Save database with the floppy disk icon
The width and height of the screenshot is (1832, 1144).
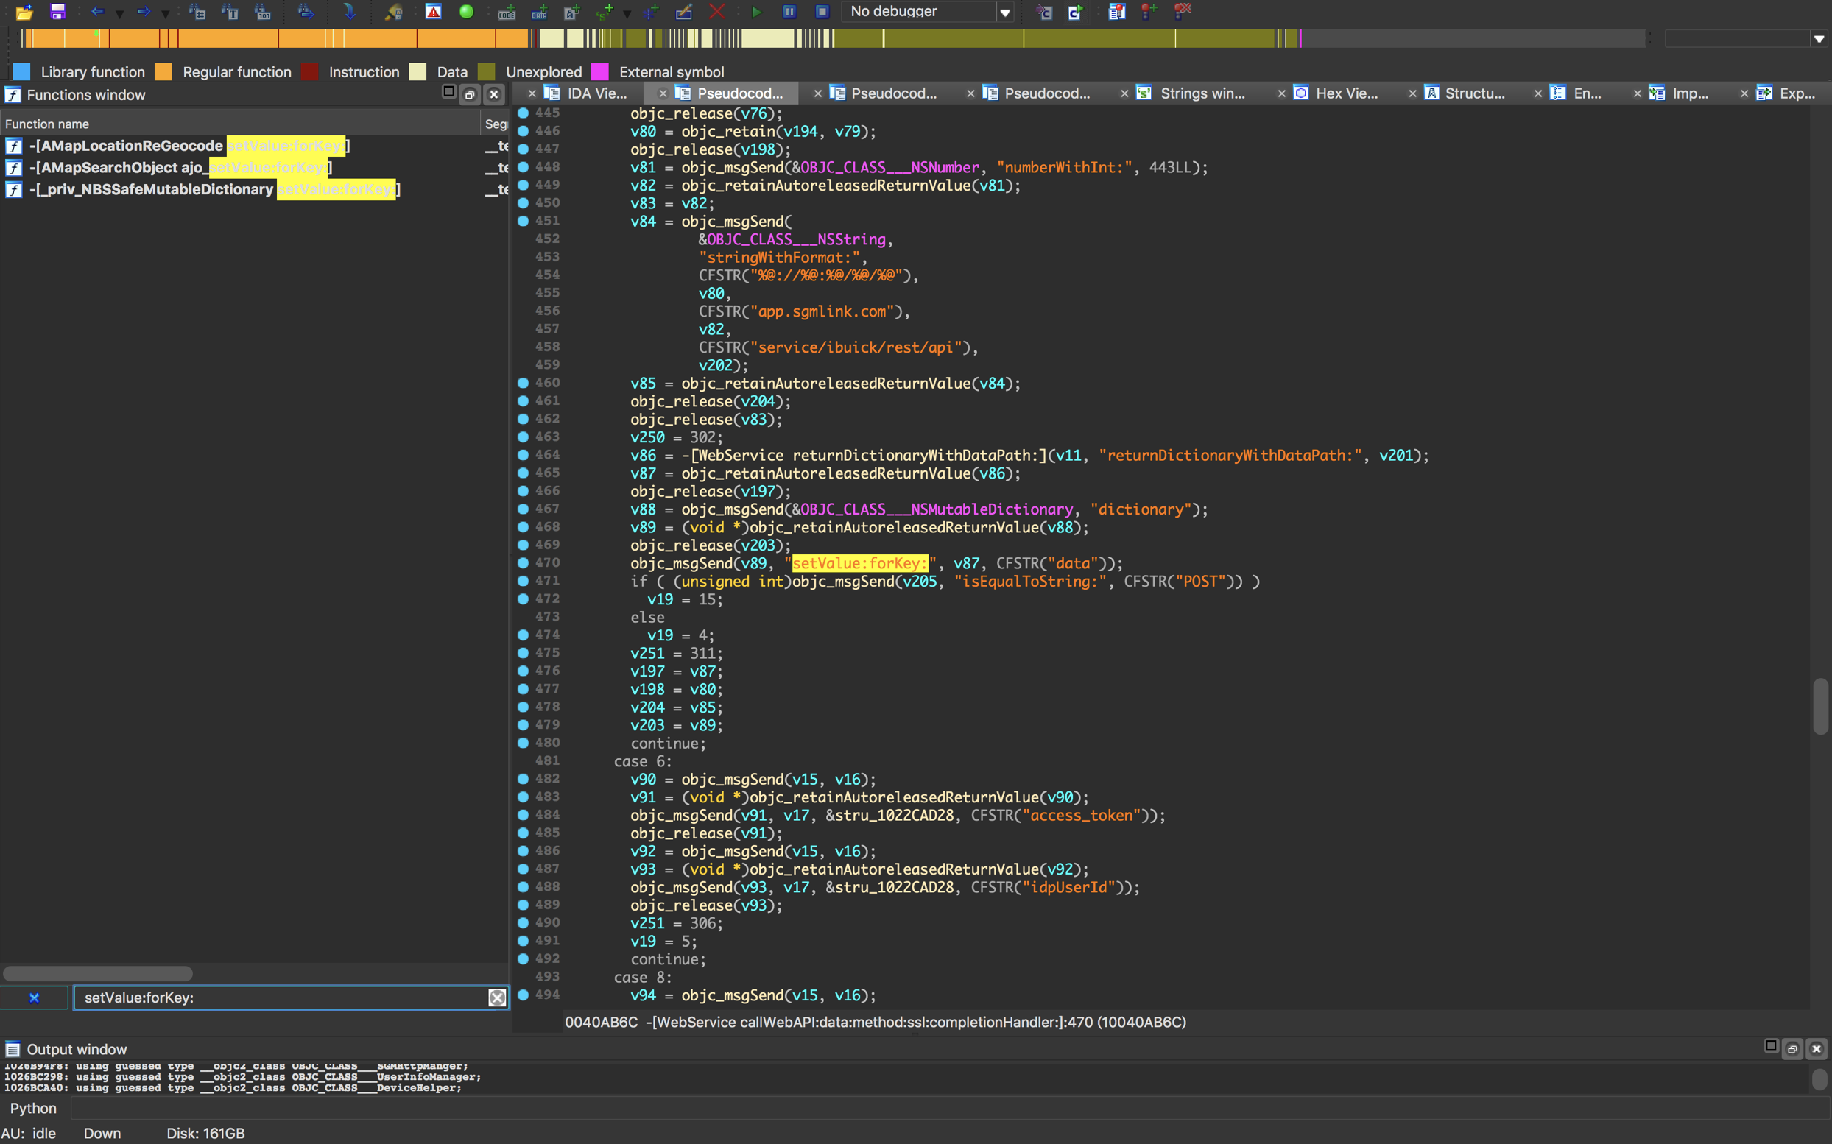coord(57,11)
